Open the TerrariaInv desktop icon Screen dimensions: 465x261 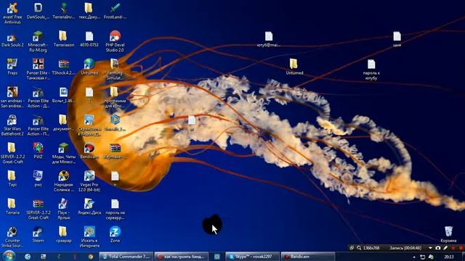pos(63,12)
